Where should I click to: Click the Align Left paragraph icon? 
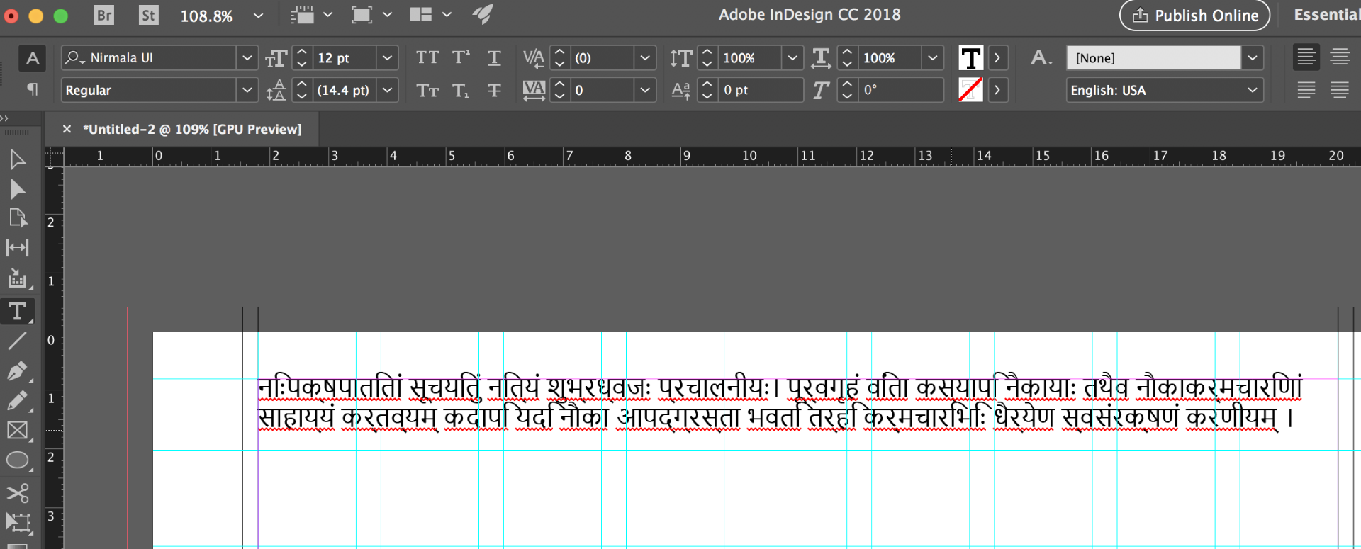(x=1306, y=57)
